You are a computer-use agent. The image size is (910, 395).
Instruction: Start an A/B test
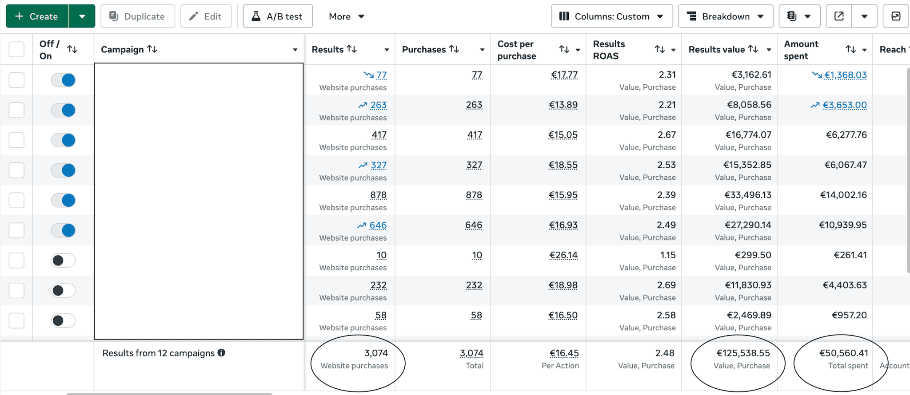tap(278, 16)
